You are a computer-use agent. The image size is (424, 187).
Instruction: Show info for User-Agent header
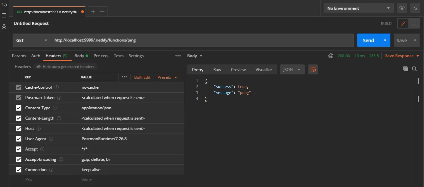click(51, 139)
